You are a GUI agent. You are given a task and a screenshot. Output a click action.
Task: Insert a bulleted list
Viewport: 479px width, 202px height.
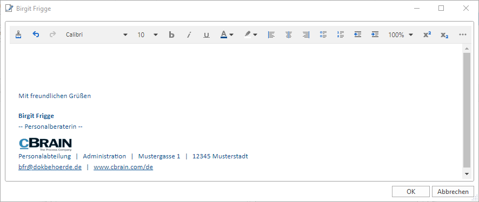[x=323, y=34]
